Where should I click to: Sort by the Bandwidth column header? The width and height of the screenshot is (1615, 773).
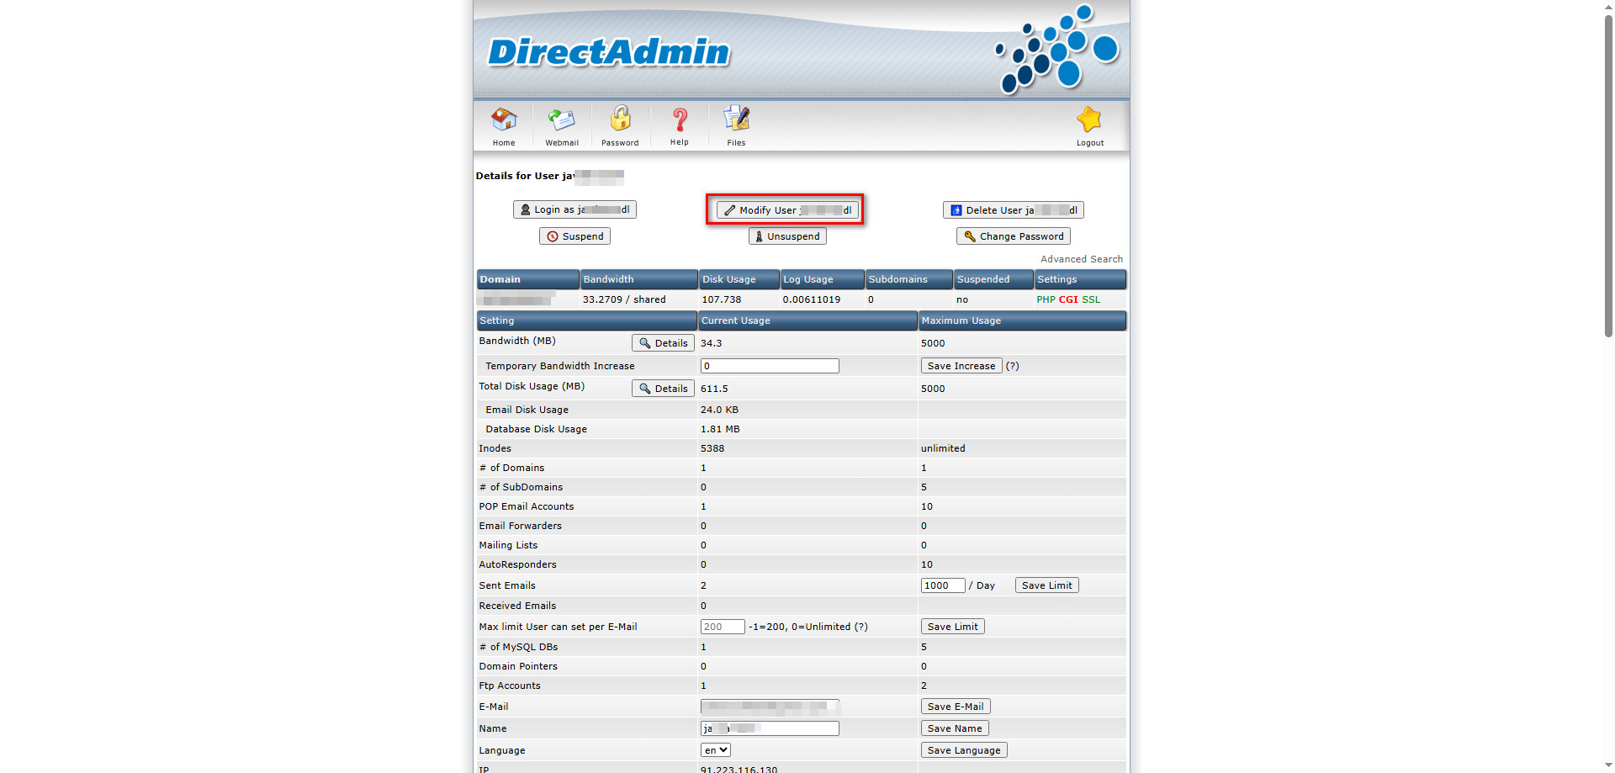(609, 279)
